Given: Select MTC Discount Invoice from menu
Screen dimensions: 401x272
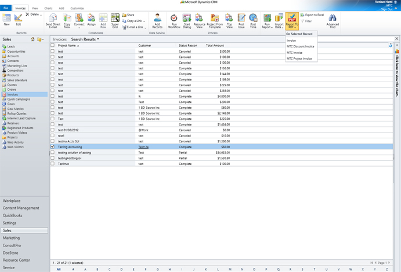Looking at the screenshot, I should coord(301,46).
